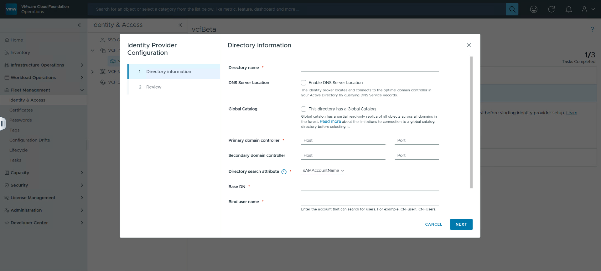Click Primary domain controller Port field
The height and width of the screenshot is (271, 601).
(417, 141)
